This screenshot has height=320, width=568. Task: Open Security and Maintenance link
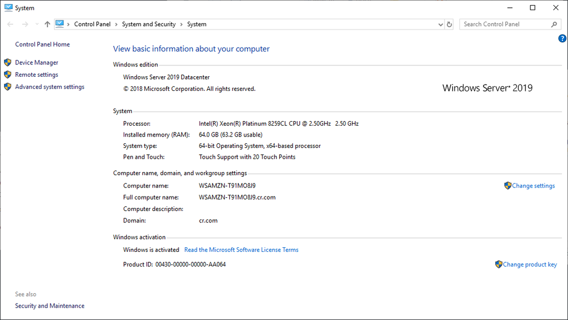(49, 306)
